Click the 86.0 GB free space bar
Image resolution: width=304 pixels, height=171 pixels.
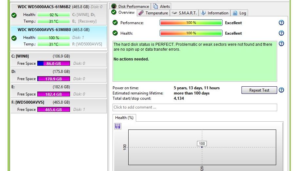(54, 63)
